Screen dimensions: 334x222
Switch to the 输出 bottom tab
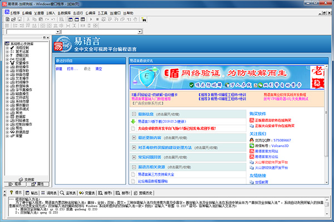click(32, 193)
